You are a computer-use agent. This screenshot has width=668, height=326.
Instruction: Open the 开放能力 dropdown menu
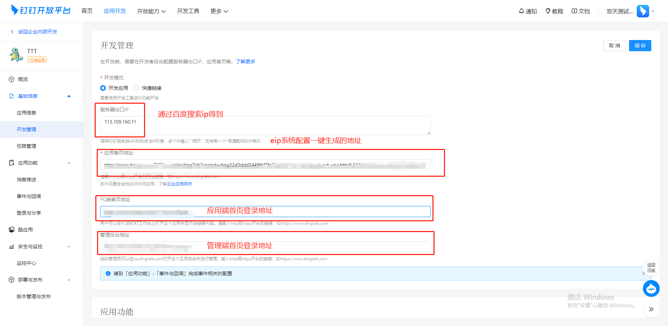[x=151, y=11]
